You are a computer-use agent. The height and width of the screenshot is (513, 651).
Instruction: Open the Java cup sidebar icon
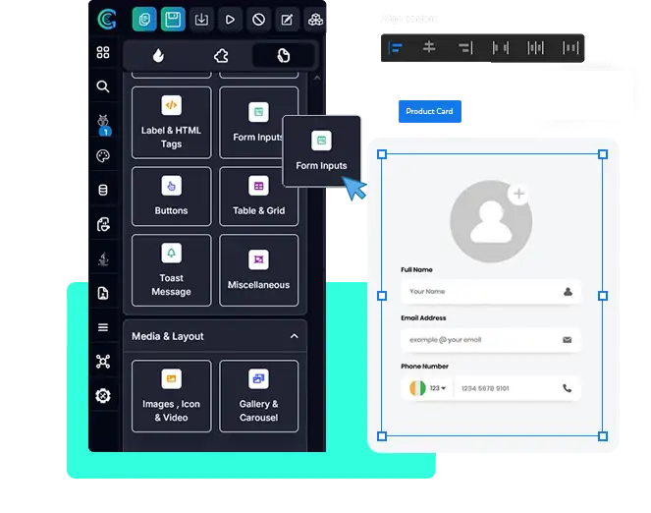pos(103,258)
